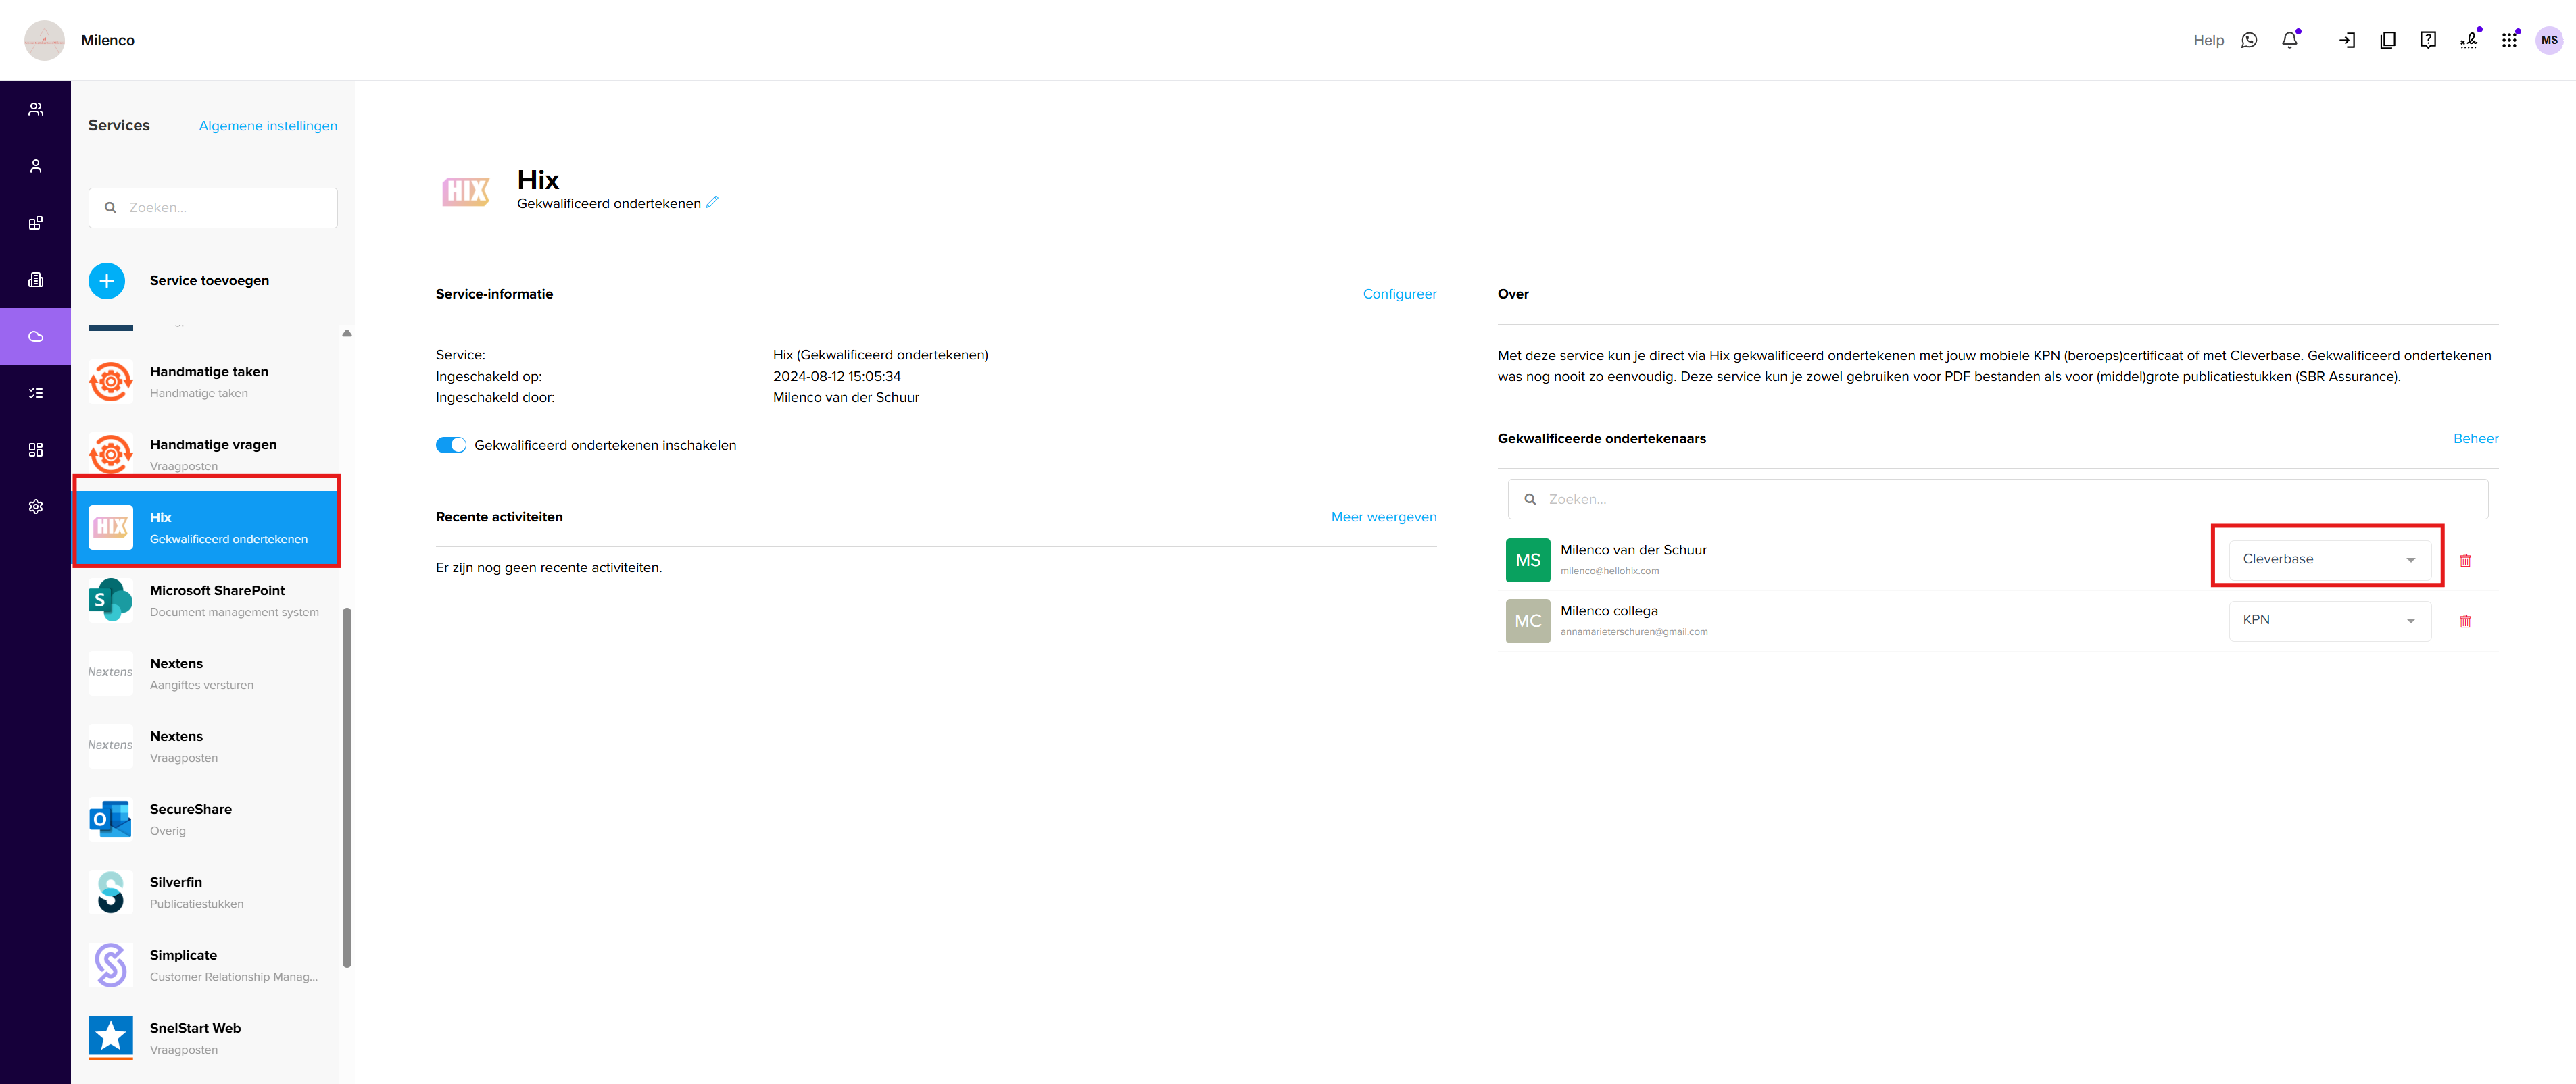The width and height of the screenshot is (2576, 1084).
Task: Click Service toevoegen label
Action: [209, 281]
